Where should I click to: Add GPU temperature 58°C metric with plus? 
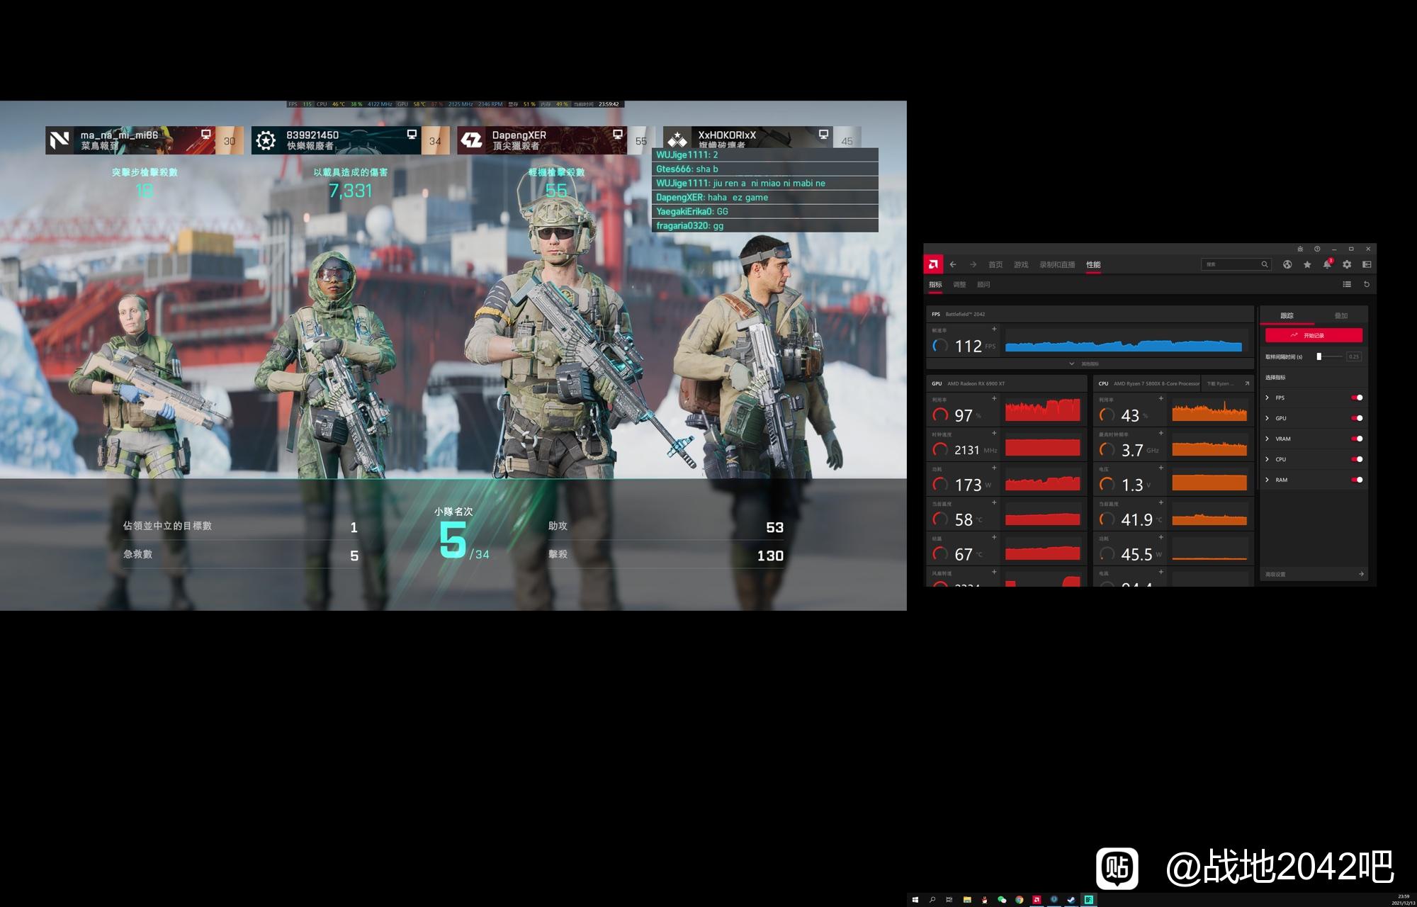tap(994, 502)
